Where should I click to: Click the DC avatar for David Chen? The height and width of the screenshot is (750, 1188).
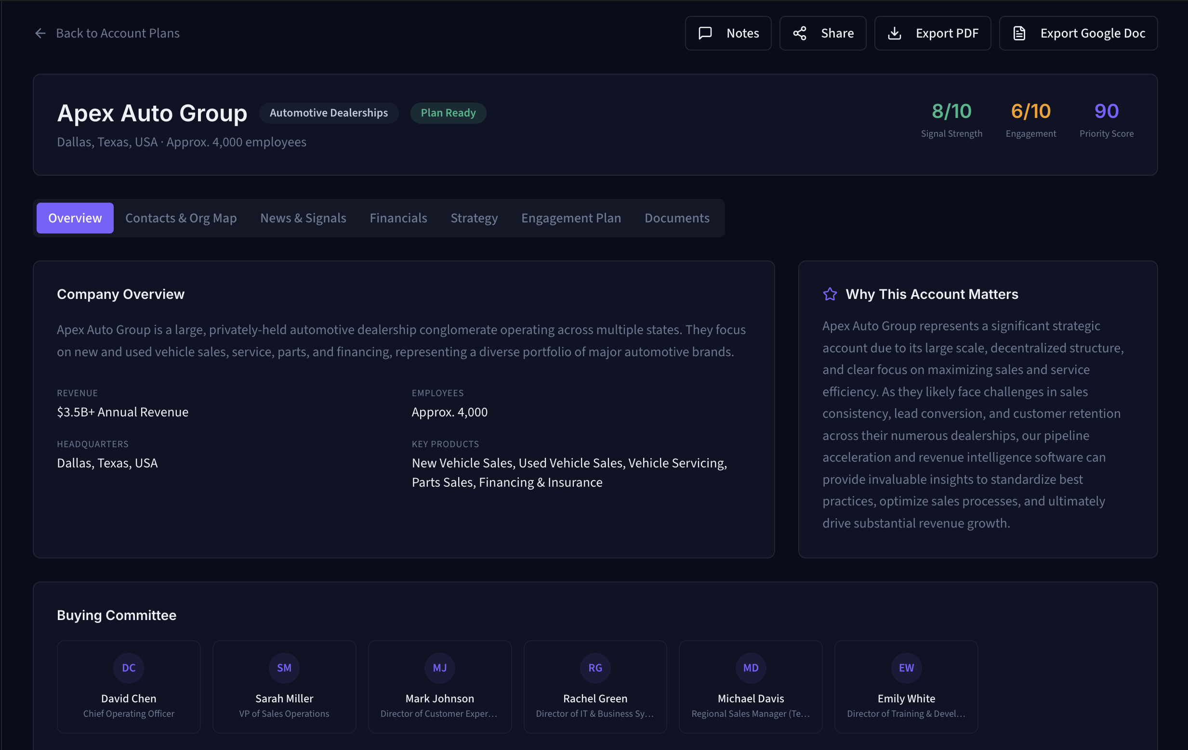[x=128, y=667]
